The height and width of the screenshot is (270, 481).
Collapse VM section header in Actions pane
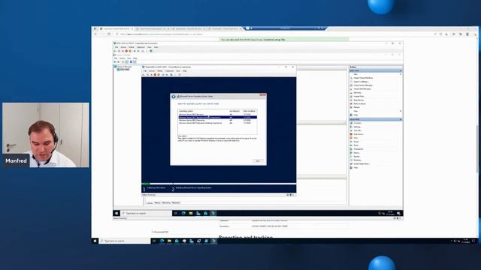[401, 119]
